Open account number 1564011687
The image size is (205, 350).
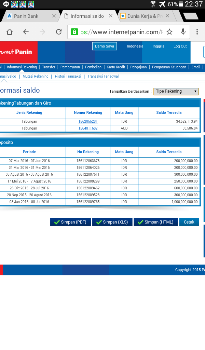click(x=88, y=129)
